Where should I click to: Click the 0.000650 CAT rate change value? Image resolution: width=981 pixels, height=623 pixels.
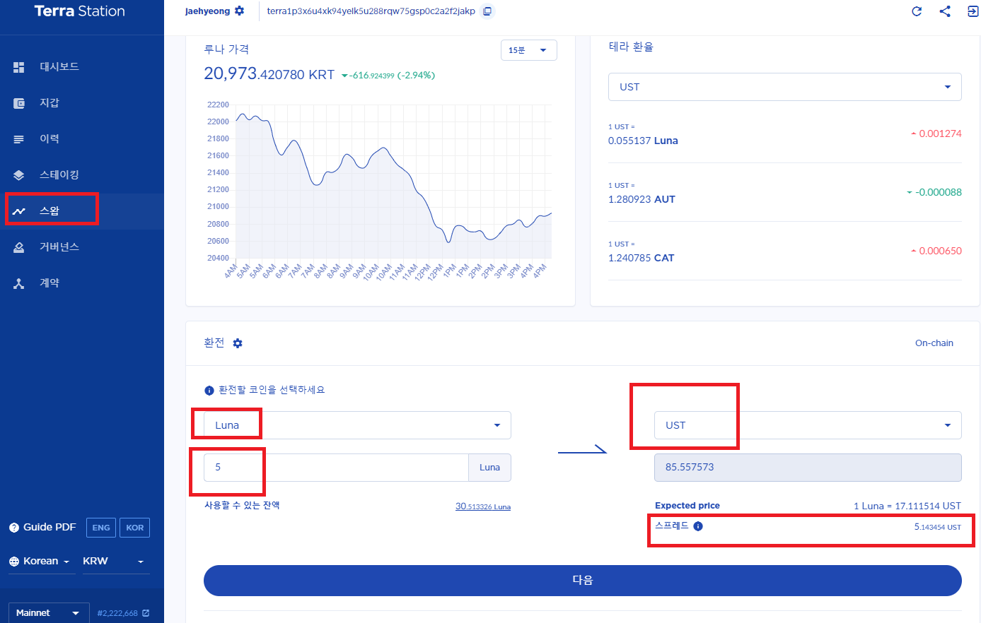click(936, 251)
